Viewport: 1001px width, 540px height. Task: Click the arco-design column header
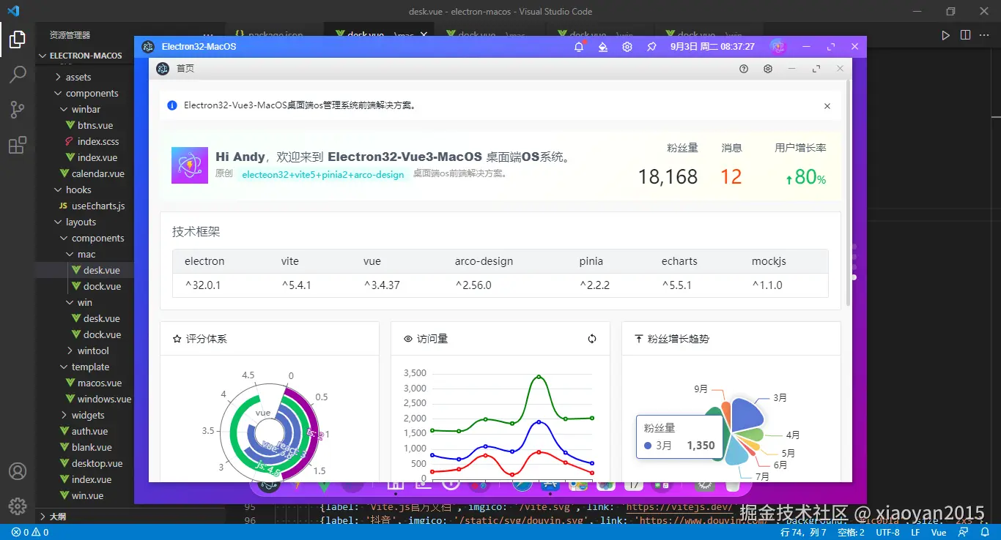pyautogui.click(x=484, y=261)
